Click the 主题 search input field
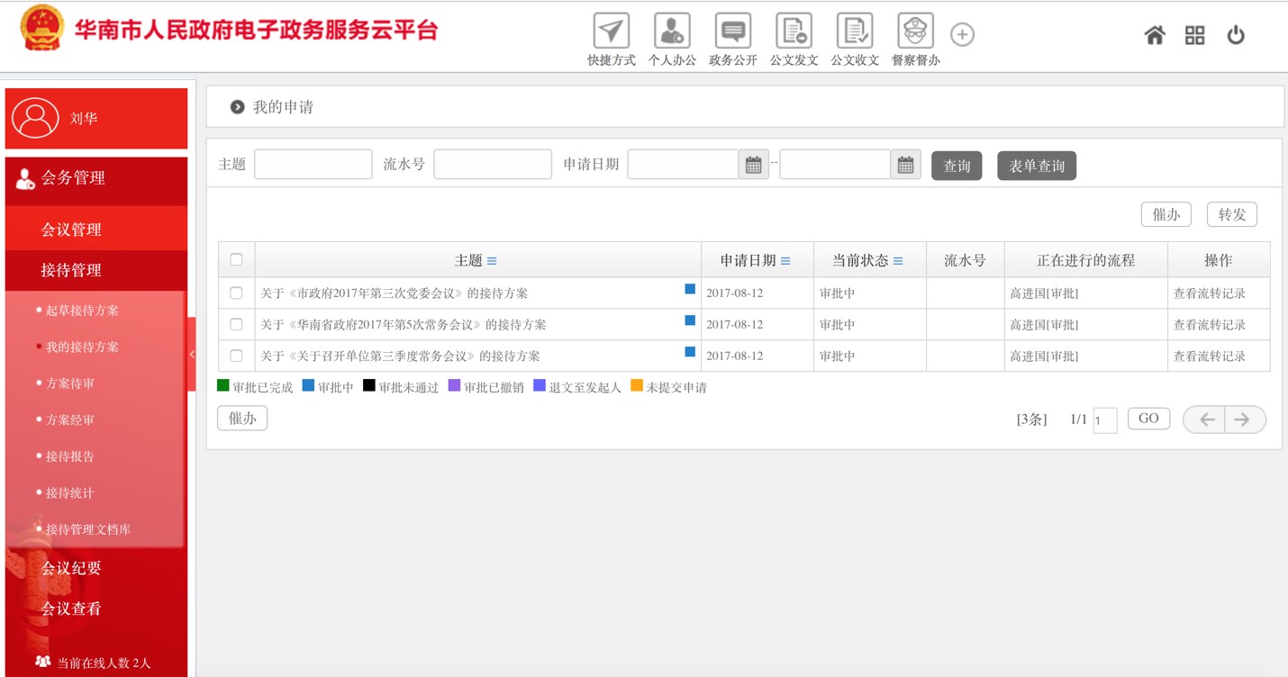The height and width of the screenshot is (677, 1288). click(313, 165)
